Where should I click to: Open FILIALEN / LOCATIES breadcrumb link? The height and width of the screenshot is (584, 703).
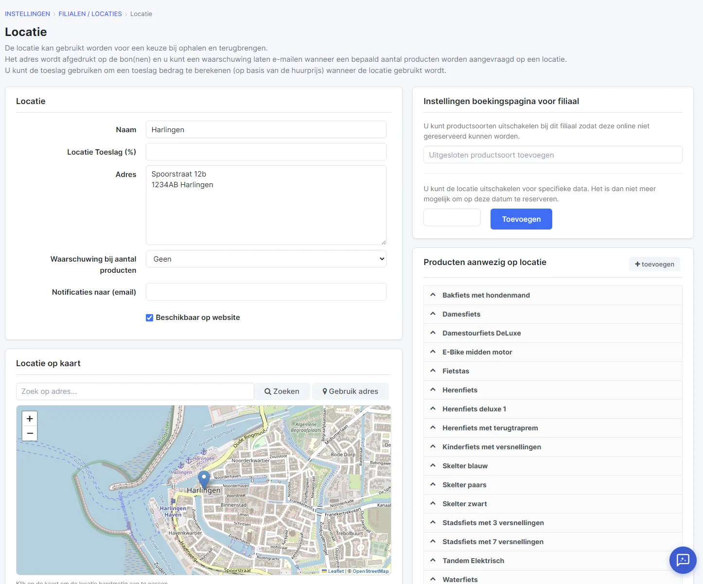(x=90, y=14)
